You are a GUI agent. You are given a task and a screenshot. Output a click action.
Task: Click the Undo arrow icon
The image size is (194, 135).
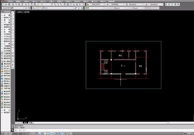(x=42, y=4)
